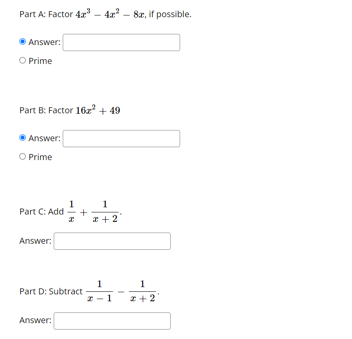Select the input for the fraction addition answer

tap(112, 241)
